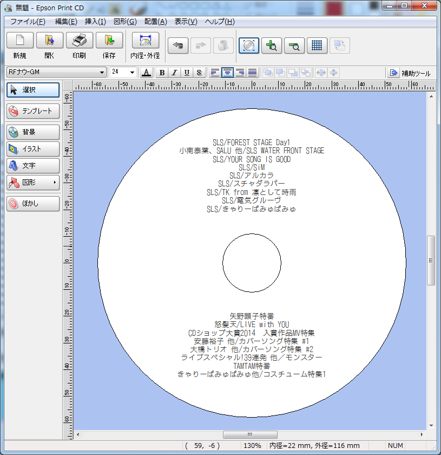Click bring to front icon

pos(268,72)
